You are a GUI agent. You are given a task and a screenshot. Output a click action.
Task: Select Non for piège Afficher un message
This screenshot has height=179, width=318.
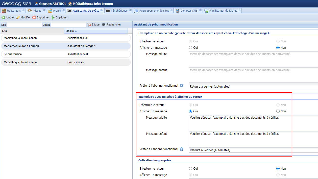(278, 111)
